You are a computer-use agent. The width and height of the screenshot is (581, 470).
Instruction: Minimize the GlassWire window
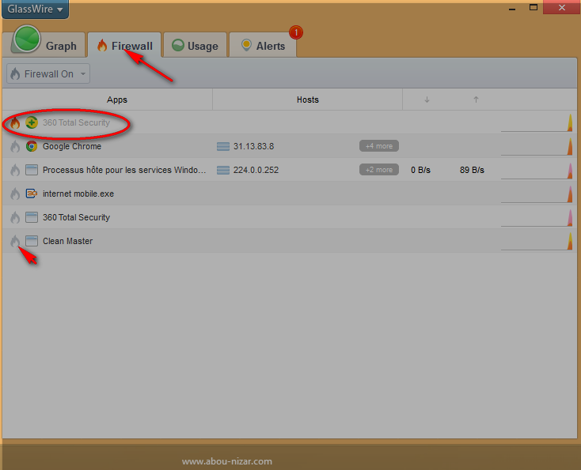pos(512,8)
